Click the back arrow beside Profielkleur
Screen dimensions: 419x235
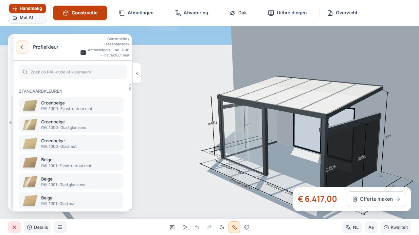tap(23, 47)
